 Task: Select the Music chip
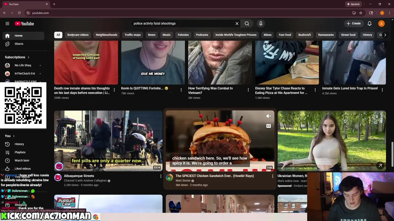(x=167, y=35)
